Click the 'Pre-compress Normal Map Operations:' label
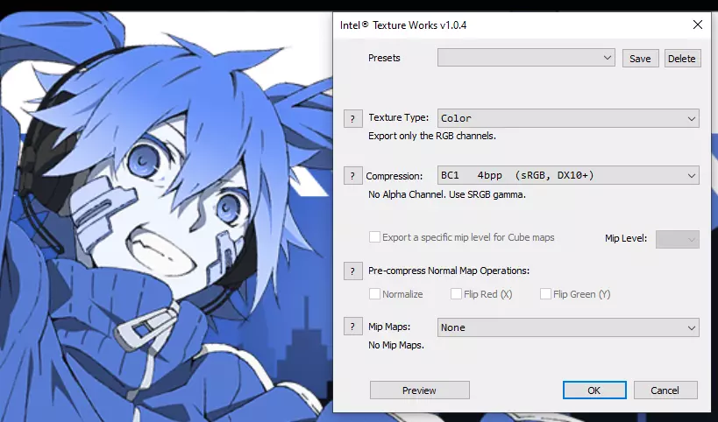The image size is (718, 422). pyautogui.click(x=449, y=271)
